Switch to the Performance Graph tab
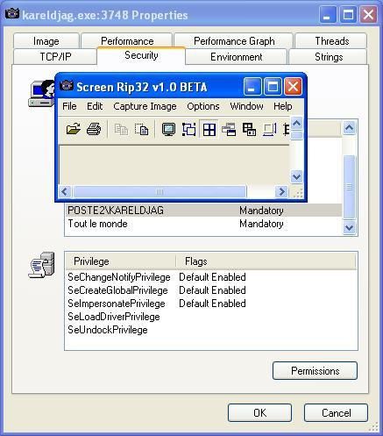The image size is (383, 436). (x=234, y=41)
